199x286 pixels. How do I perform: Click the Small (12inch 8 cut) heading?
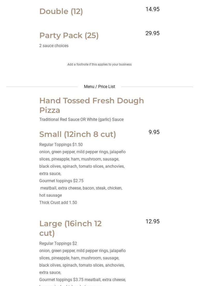click(x=78, y=134)
